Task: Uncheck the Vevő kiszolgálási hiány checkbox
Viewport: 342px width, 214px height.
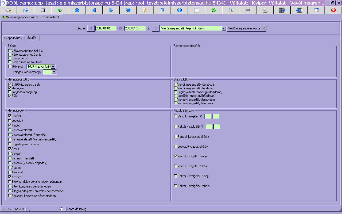Action: click(x=176, y=156)
